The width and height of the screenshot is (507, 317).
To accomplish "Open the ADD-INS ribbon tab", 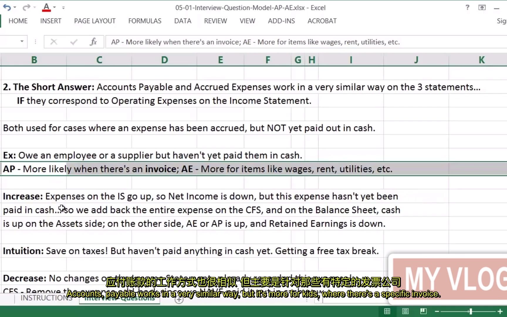I will (281, 21).
